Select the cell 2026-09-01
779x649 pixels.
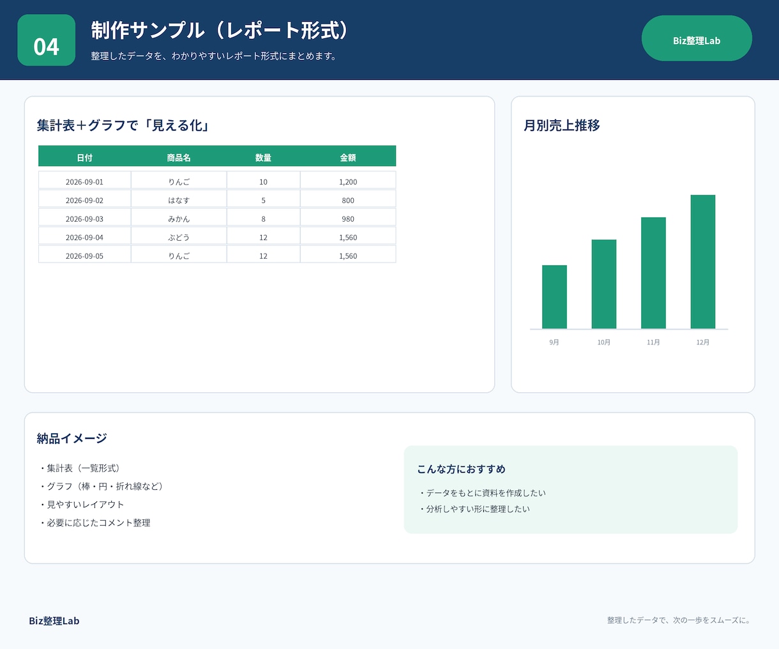[x=84, y=181]
